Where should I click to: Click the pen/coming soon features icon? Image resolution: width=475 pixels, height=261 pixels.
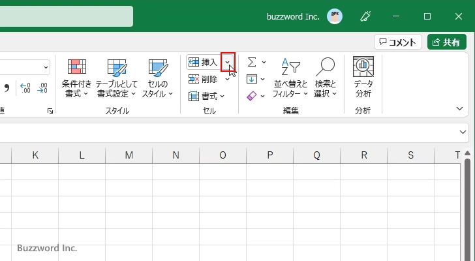[x=365, y=16]
